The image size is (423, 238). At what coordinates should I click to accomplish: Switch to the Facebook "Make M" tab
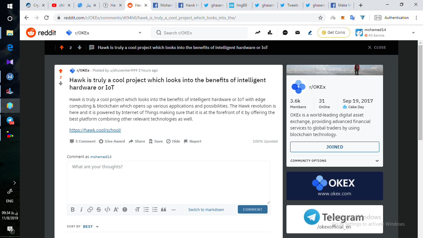click(x=341, y=5)
